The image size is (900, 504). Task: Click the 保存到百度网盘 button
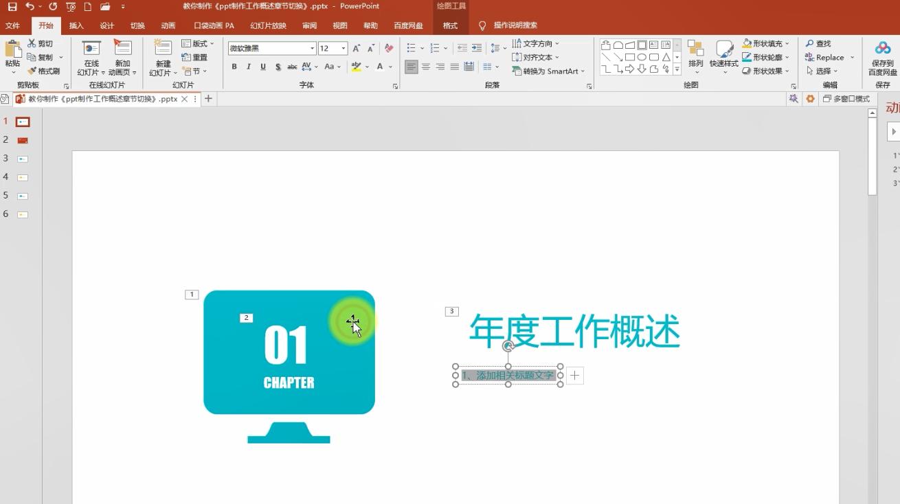pyautogui.click(x=884, y=58)
